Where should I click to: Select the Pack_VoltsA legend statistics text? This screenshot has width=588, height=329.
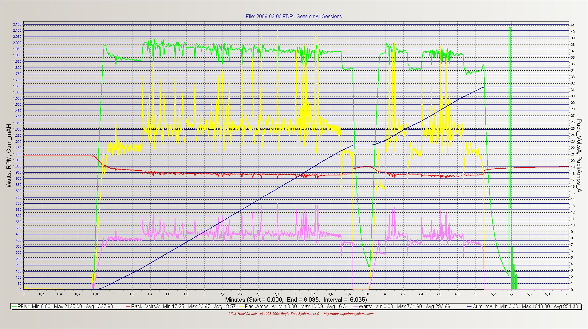(179, 306)
